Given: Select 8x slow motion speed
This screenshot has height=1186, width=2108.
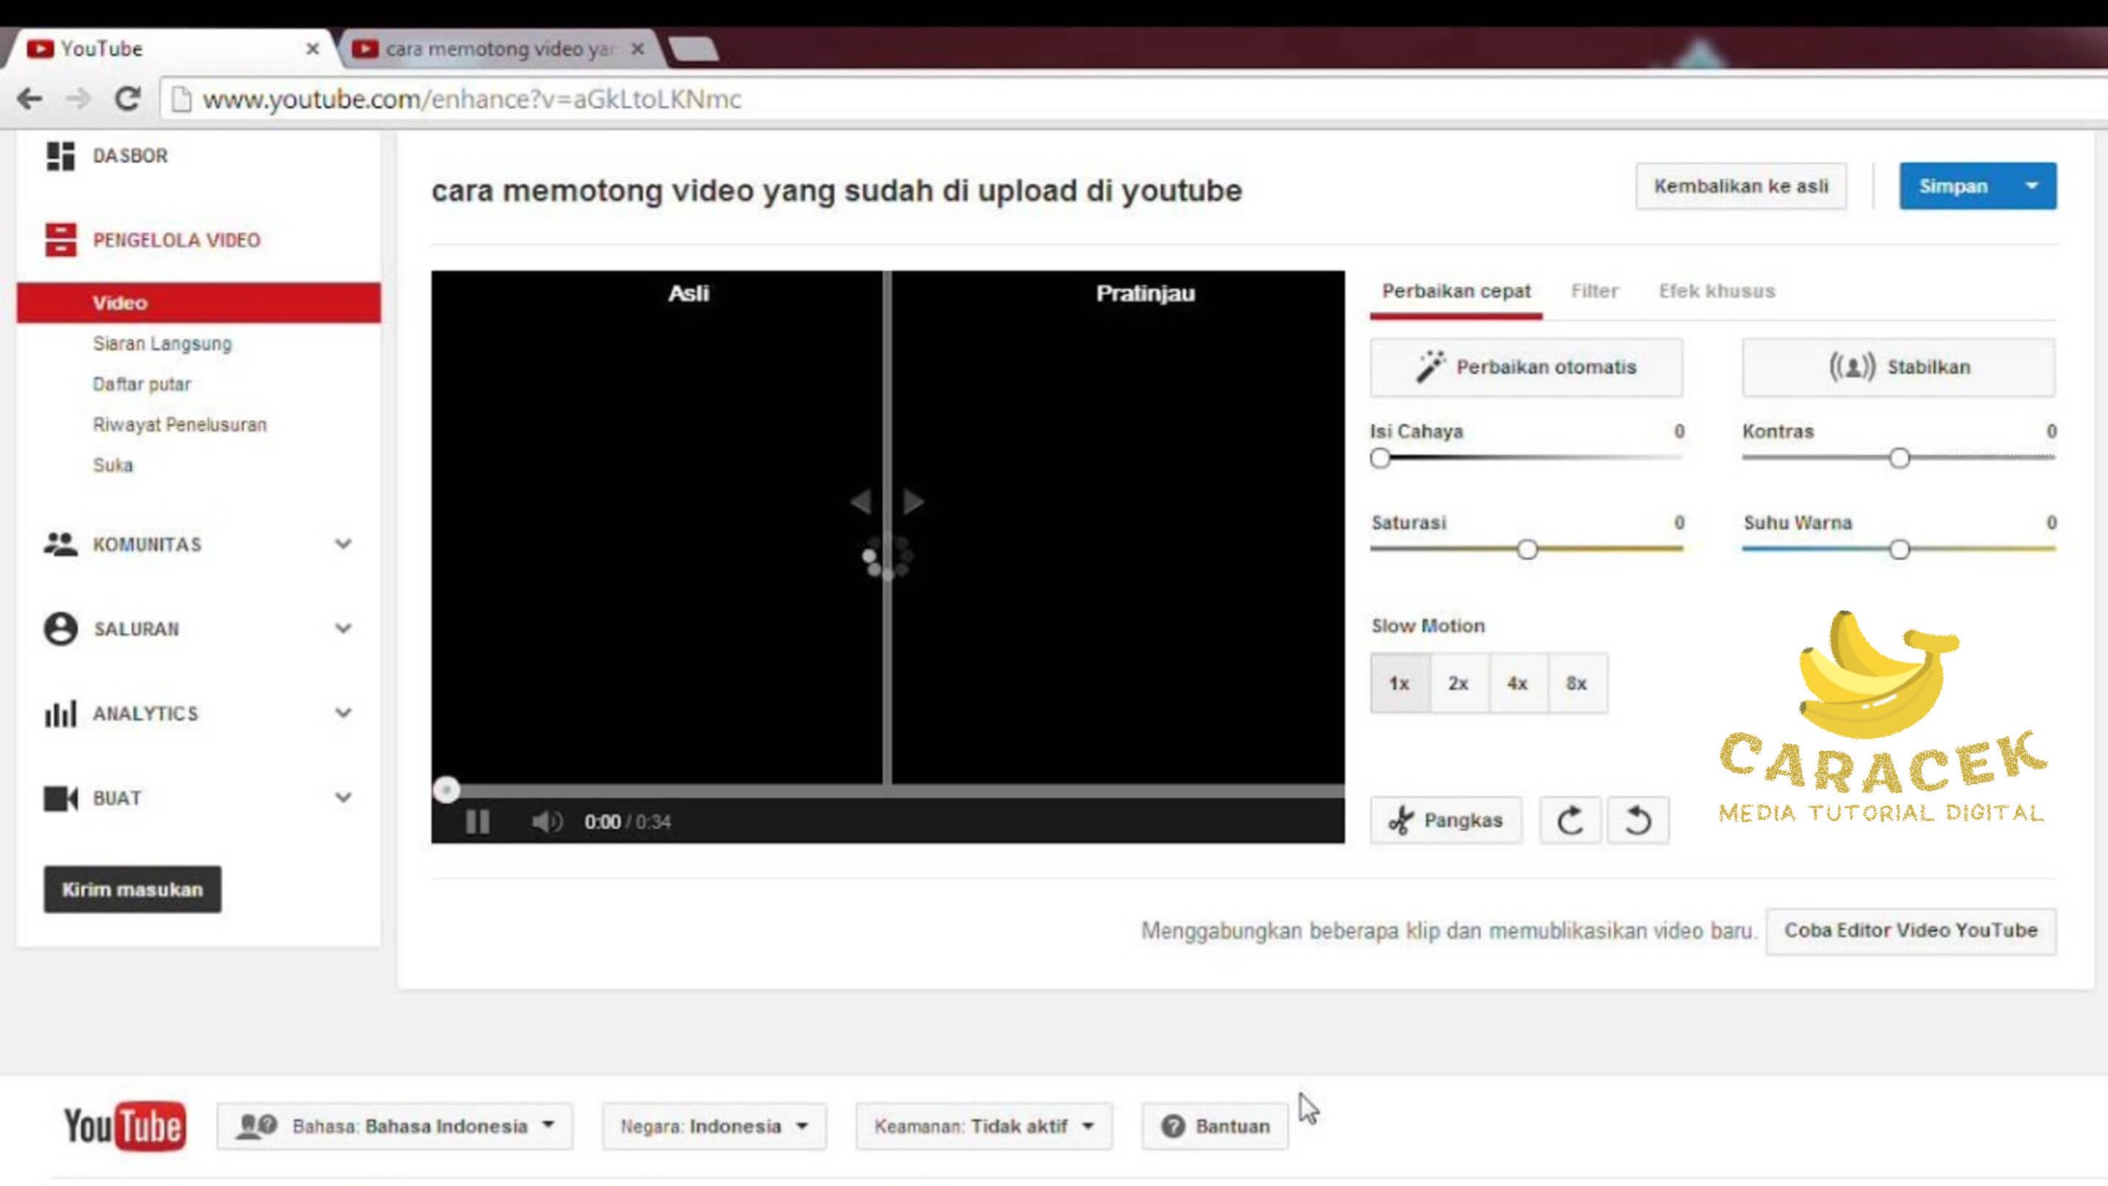Looking at the screenshot, I should (1576, 684).
